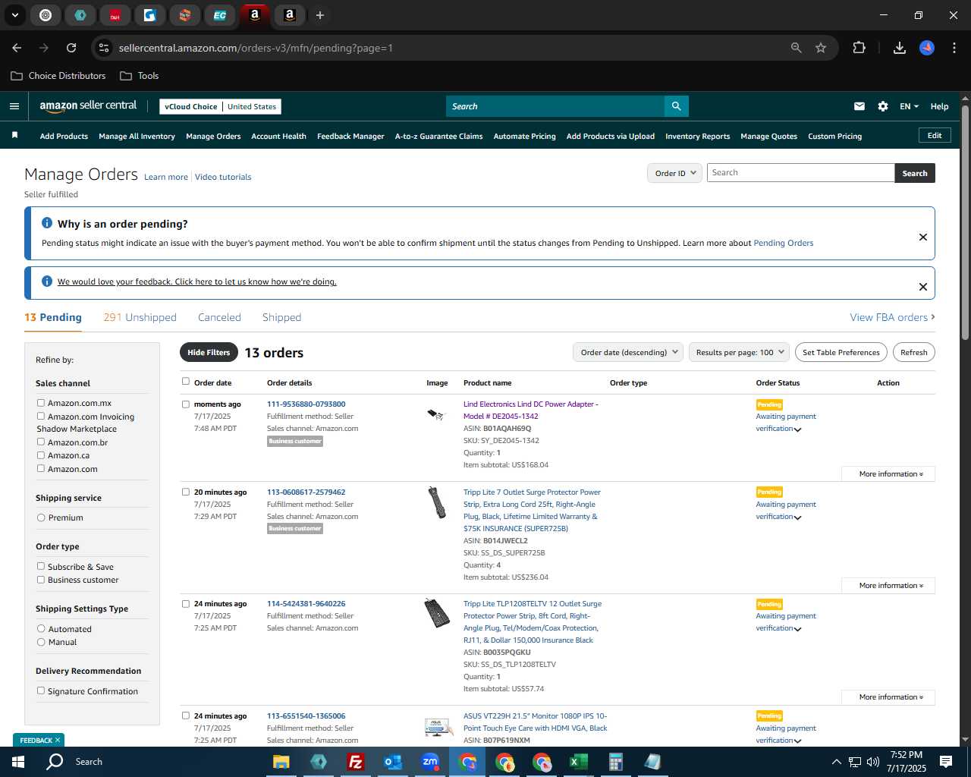The height and width of the screenshot is (777, 971).
Task: Click the Amazon Seller Central logo
Action: [88, 106]
